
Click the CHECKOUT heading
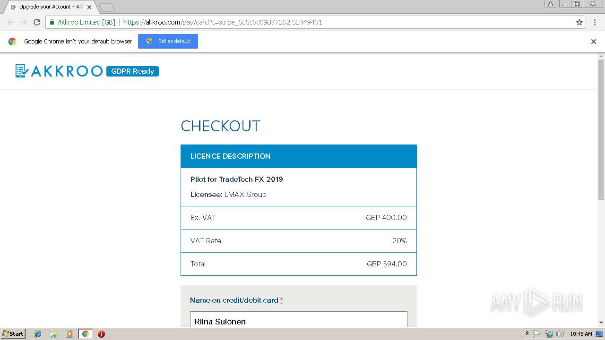pos(221,126)
